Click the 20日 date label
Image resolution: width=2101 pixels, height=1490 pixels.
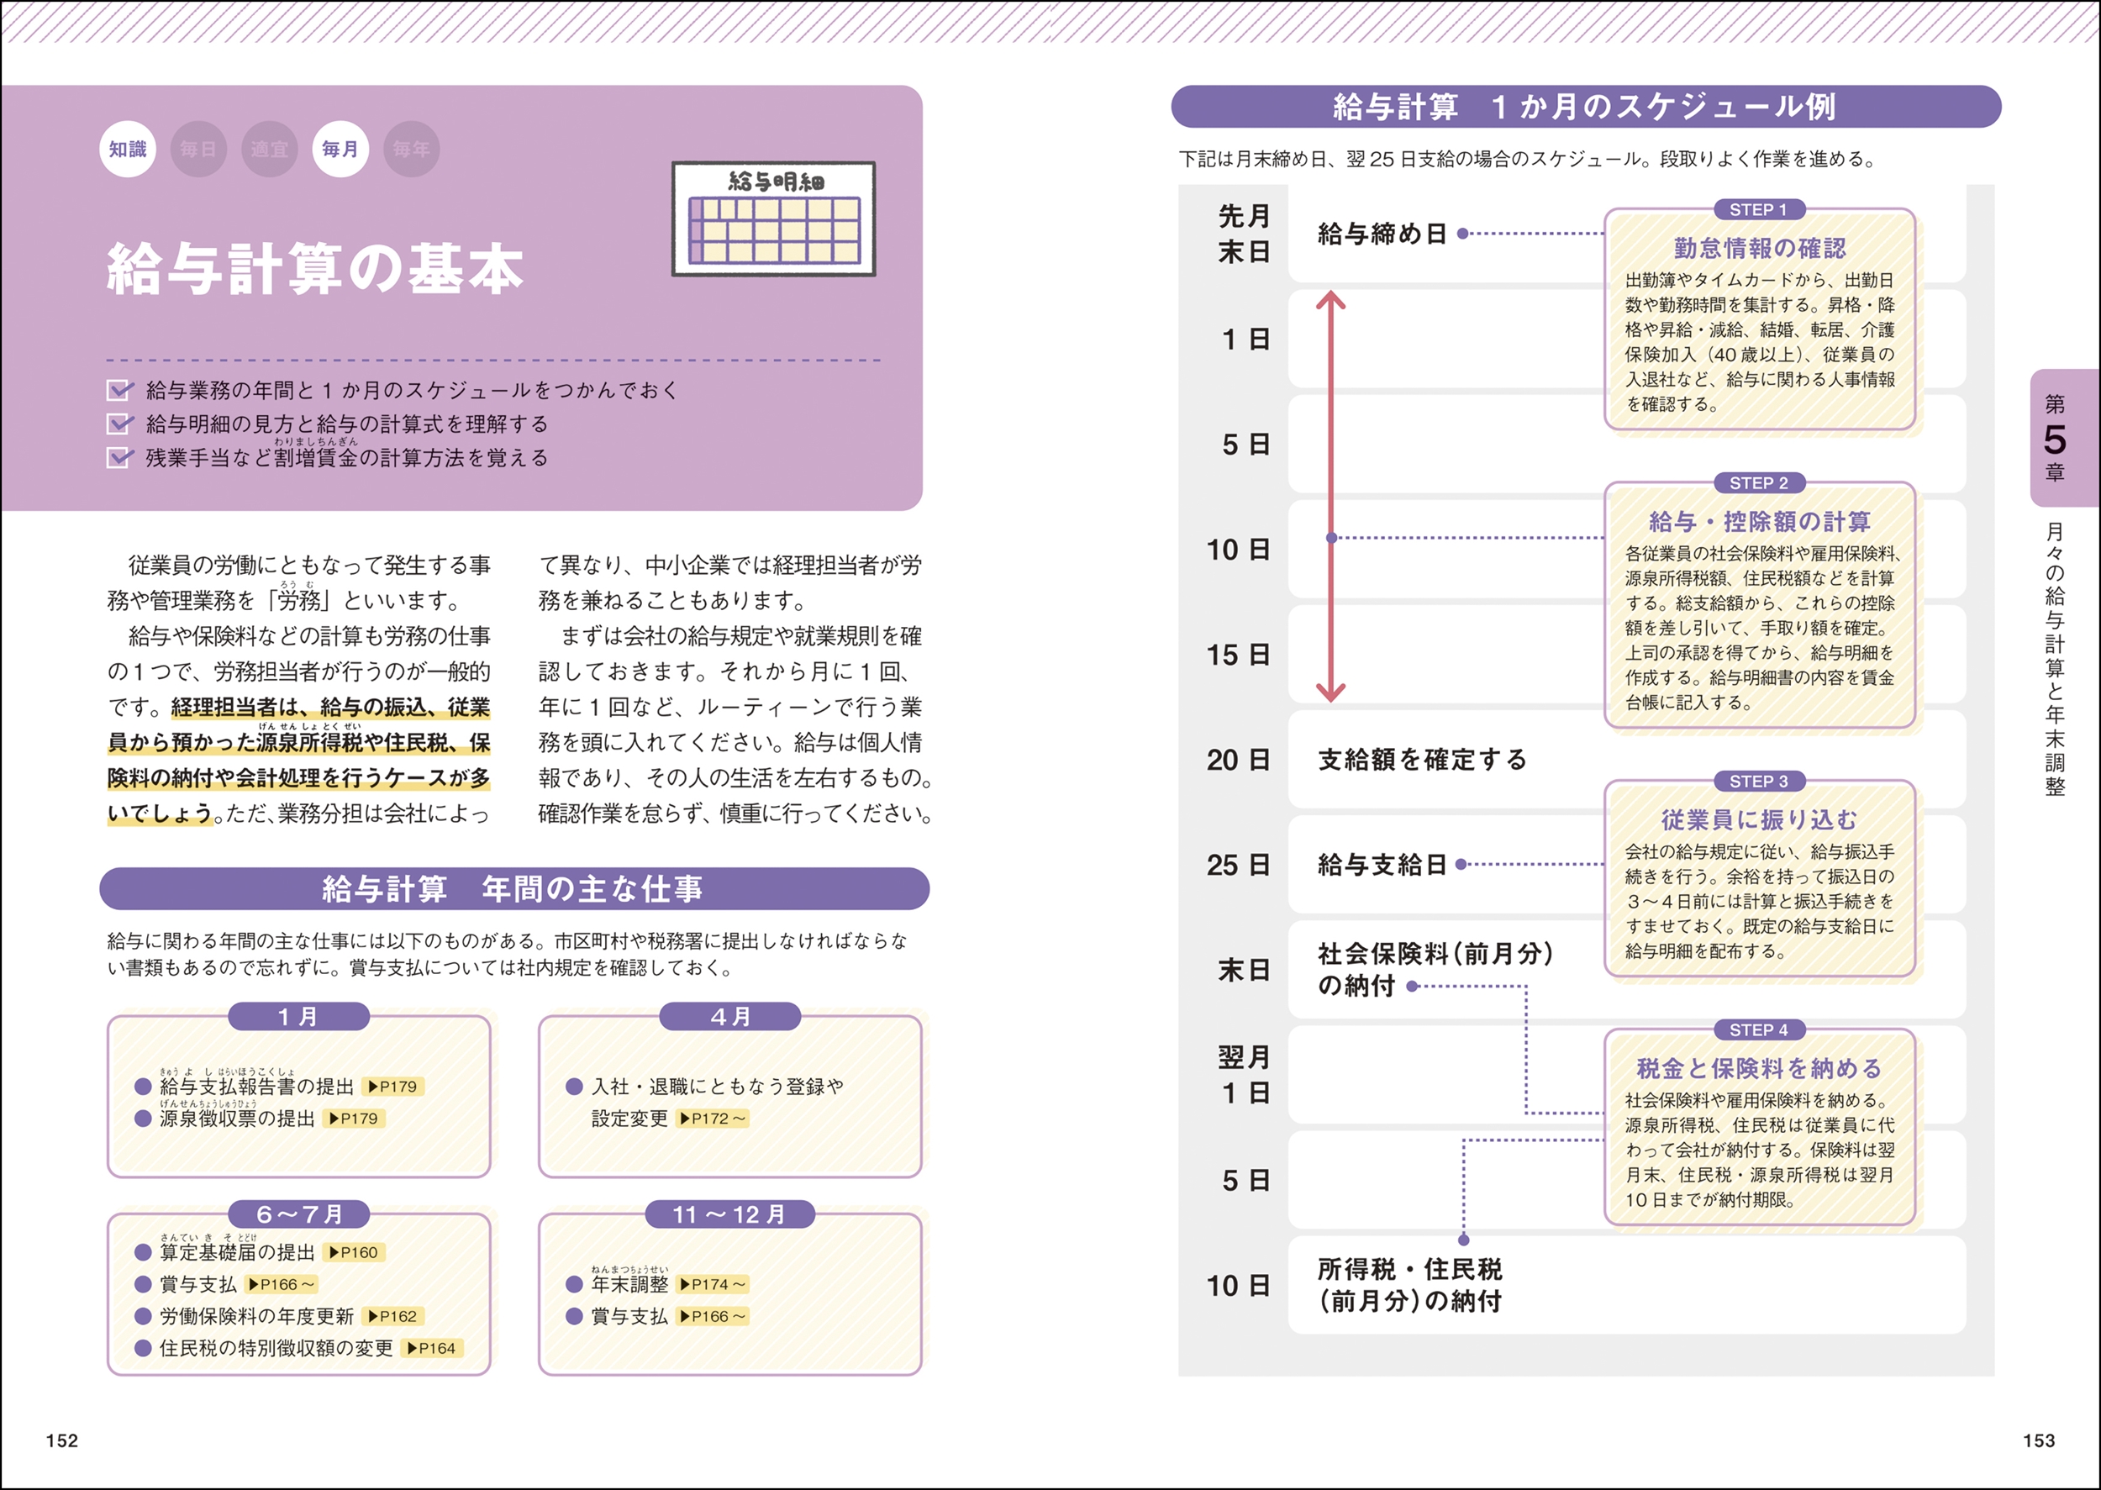click(1239, 759)
